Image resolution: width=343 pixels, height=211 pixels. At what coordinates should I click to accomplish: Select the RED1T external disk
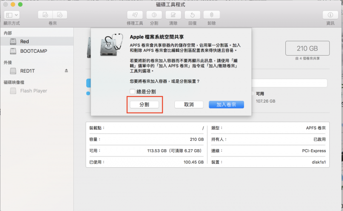37,71
